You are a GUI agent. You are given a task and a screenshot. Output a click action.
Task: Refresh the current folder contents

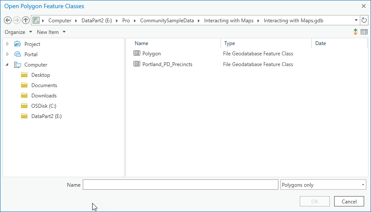(x=364, y=20)
